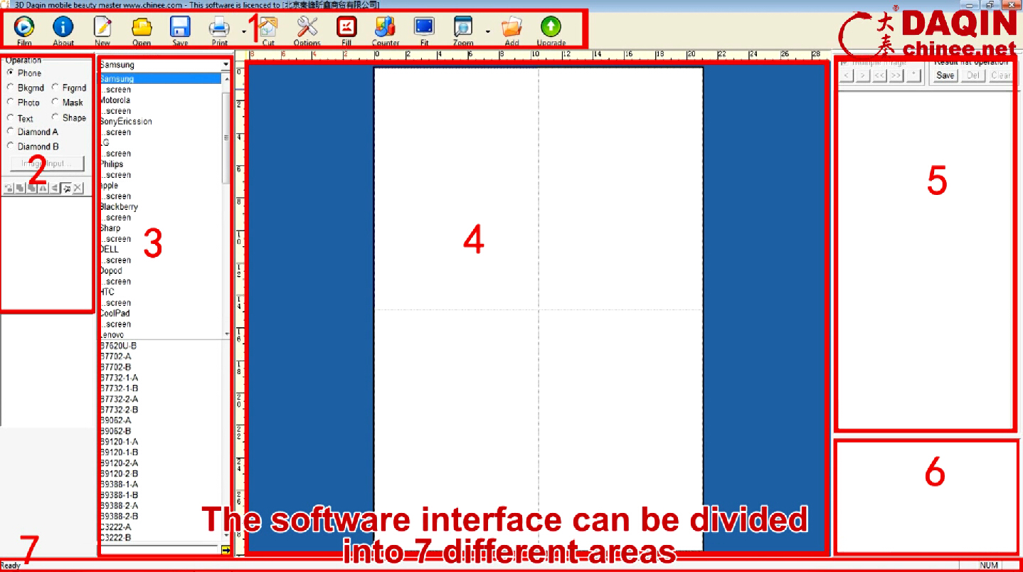
Task: Click the Open folder icon
Action: 142,28
